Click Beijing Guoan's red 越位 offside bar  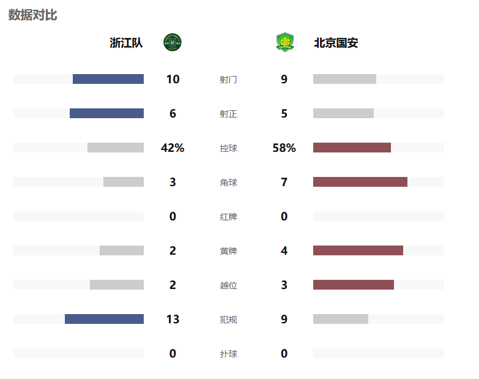354,285
